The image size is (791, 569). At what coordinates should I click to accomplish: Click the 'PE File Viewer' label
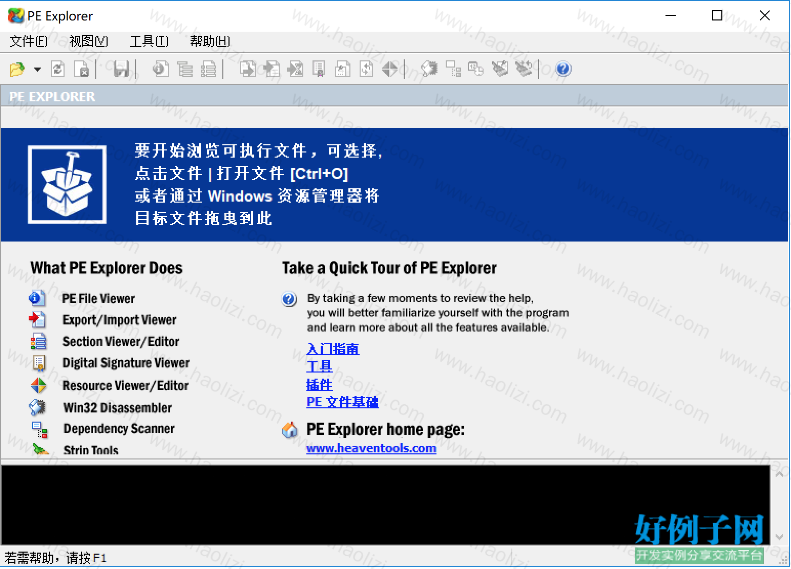pyautogui.click(x=99, y=298)
